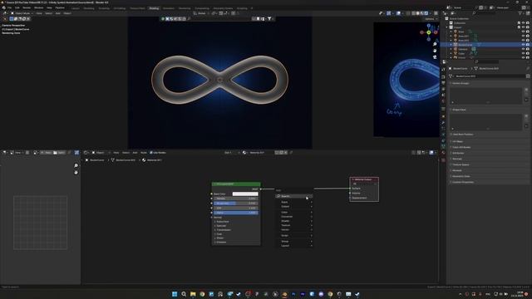Click the Alpha slider on Principled BSDF

[236, 213]
